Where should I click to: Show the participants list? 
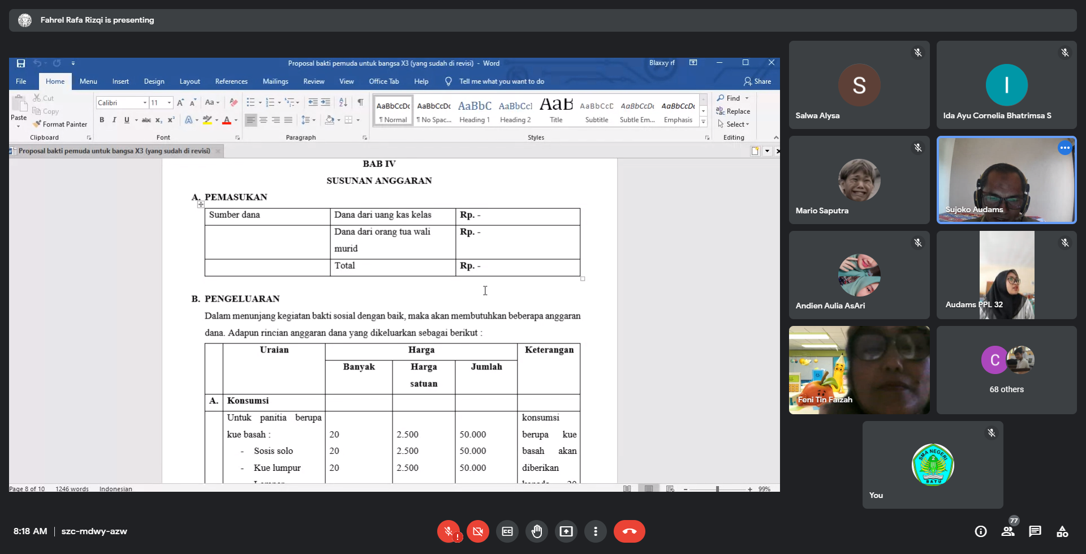[x=1007, y=531]
